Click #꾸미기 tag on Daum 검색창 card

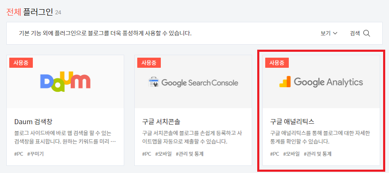[x=35, y=154]
